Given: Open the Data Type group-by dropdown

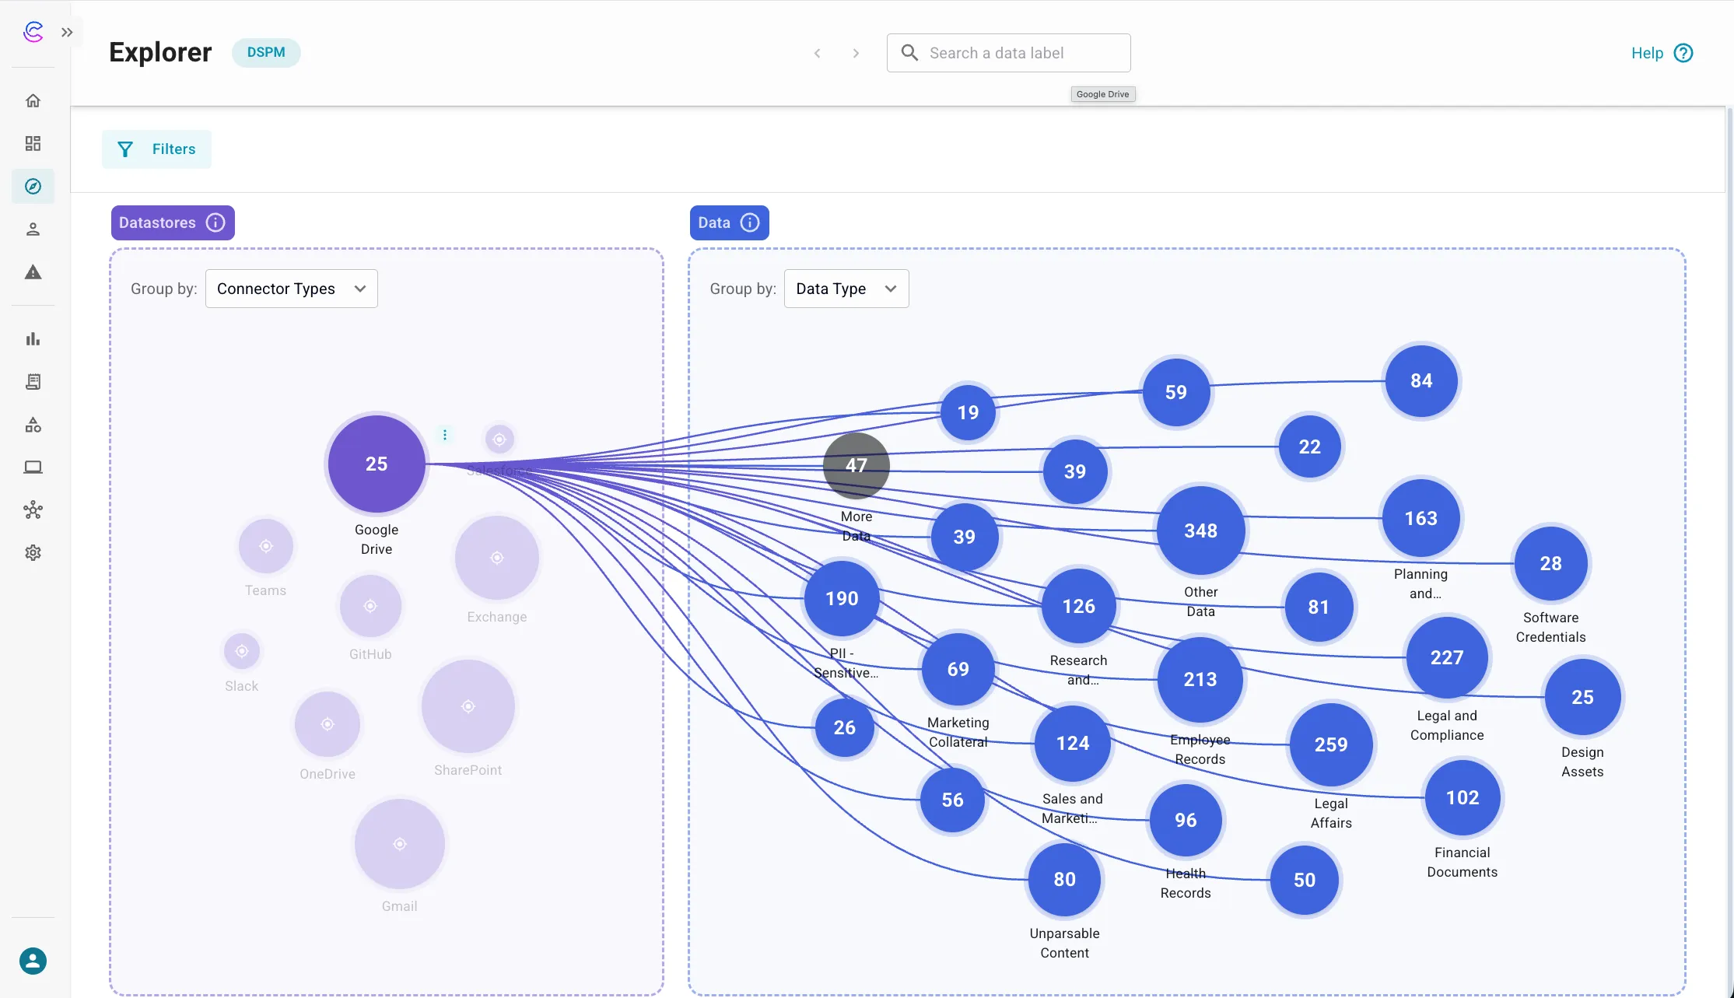Looking at the screenshot, I should click(x=846, y=288).
